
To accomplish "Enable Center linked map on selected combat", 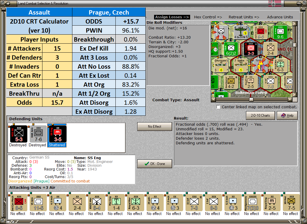I will pyautogui.click(x=218, y=107).
